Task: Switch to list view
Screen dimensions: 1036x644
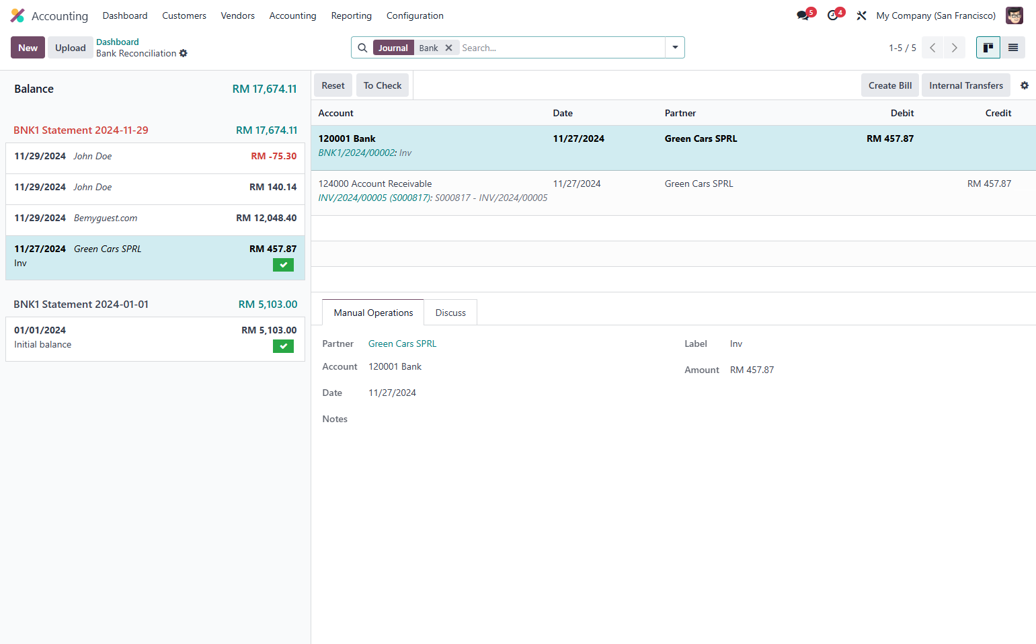Action: pos(1013,48)
